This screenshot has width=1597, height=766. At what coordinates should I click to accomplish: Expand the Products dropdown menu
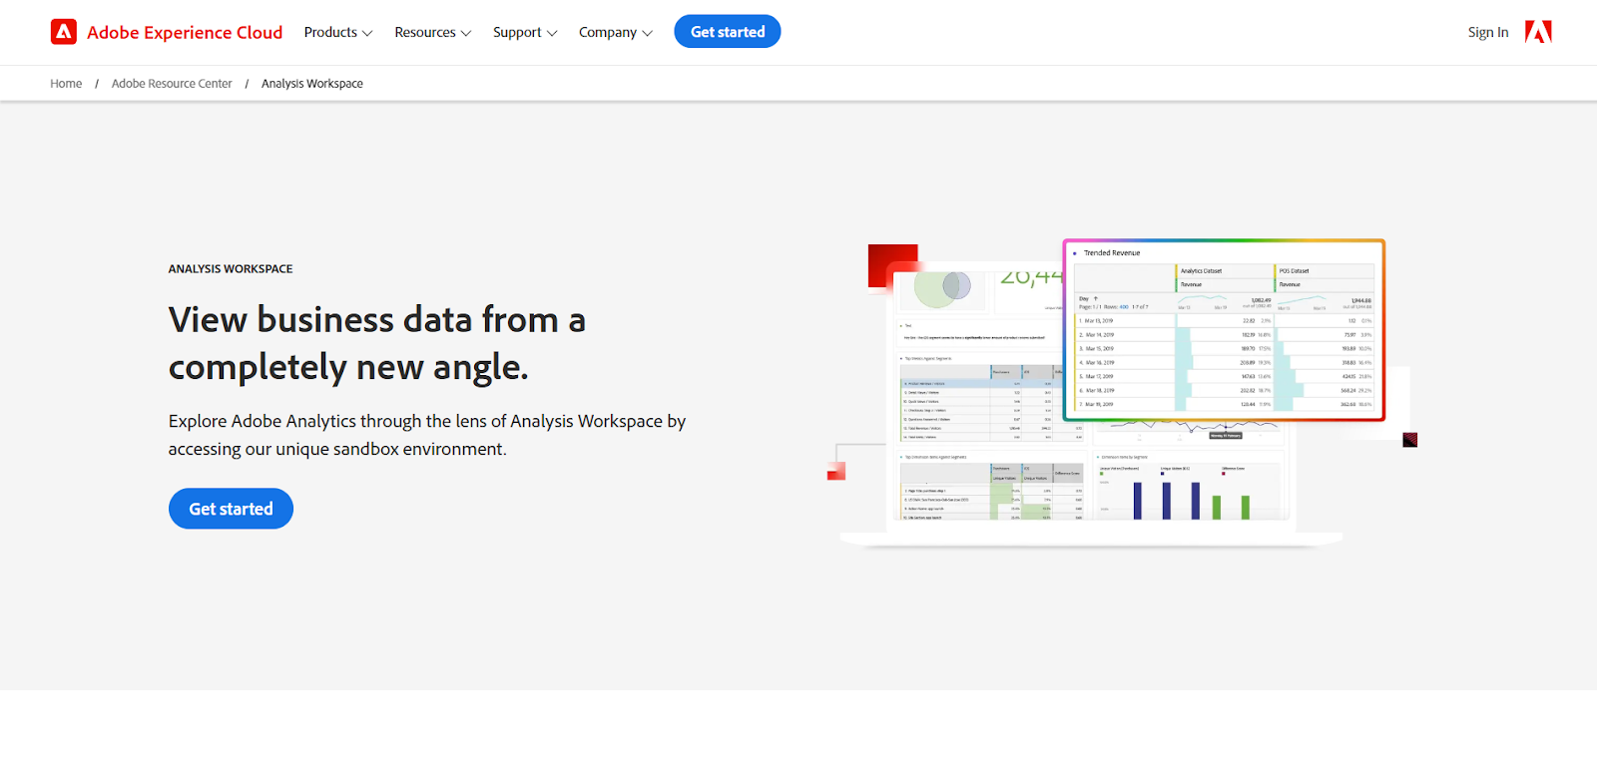(338, 32)
